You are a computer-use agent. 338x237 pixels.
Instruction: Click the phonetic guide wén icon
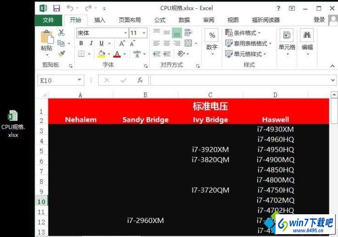pyautogui.click(x=137, y=54)
